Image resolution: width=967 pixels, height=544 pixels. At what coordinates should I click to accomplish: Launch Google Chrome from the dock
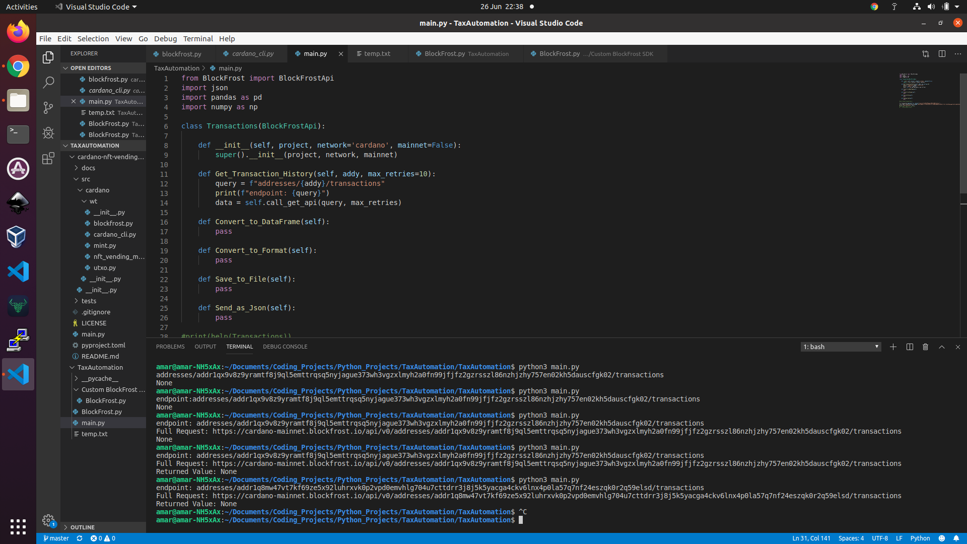click(18, 66)
